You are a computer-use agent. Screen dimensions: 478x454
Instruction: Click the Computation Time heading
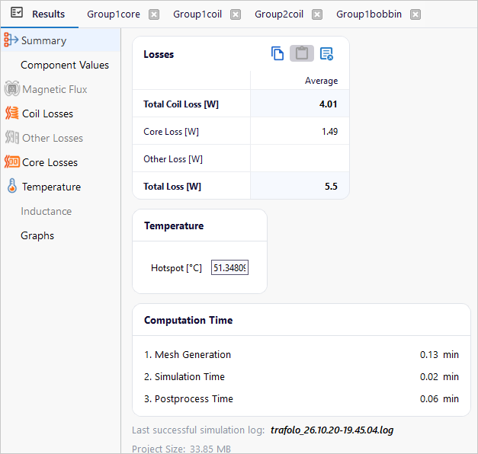(x=188, y=320)
